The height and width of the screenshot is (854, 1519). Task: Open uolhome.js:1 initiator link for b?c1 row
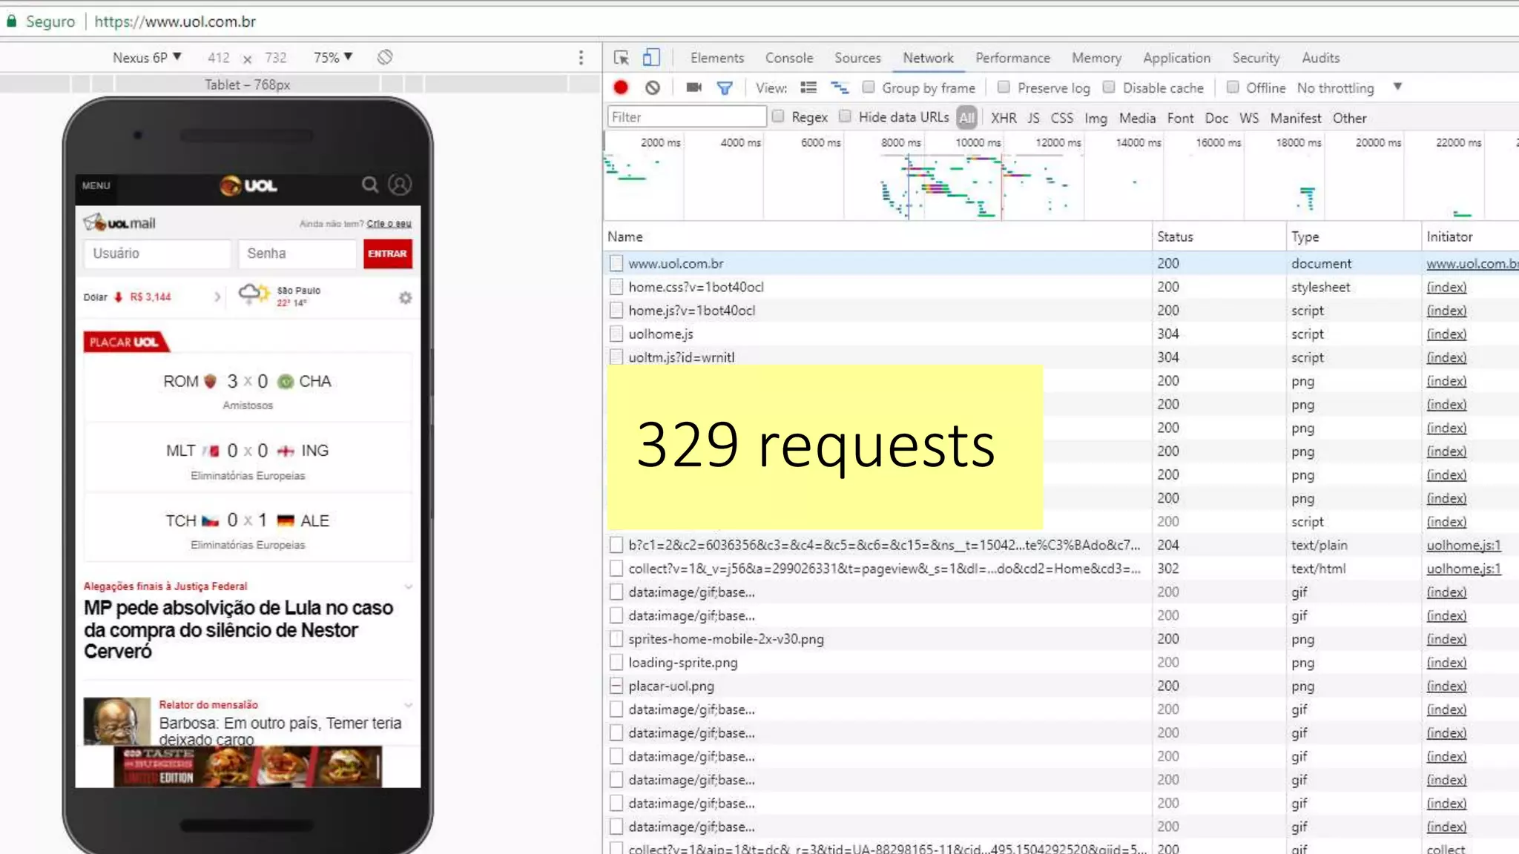tap(1463, 545)
